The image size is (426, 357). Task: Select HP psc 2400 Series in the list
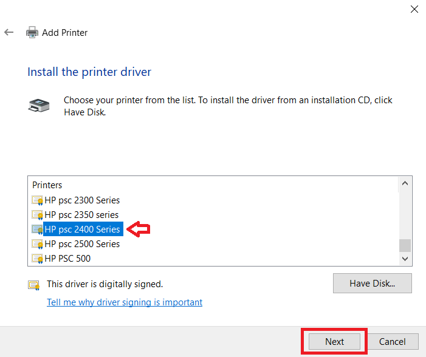83,229
